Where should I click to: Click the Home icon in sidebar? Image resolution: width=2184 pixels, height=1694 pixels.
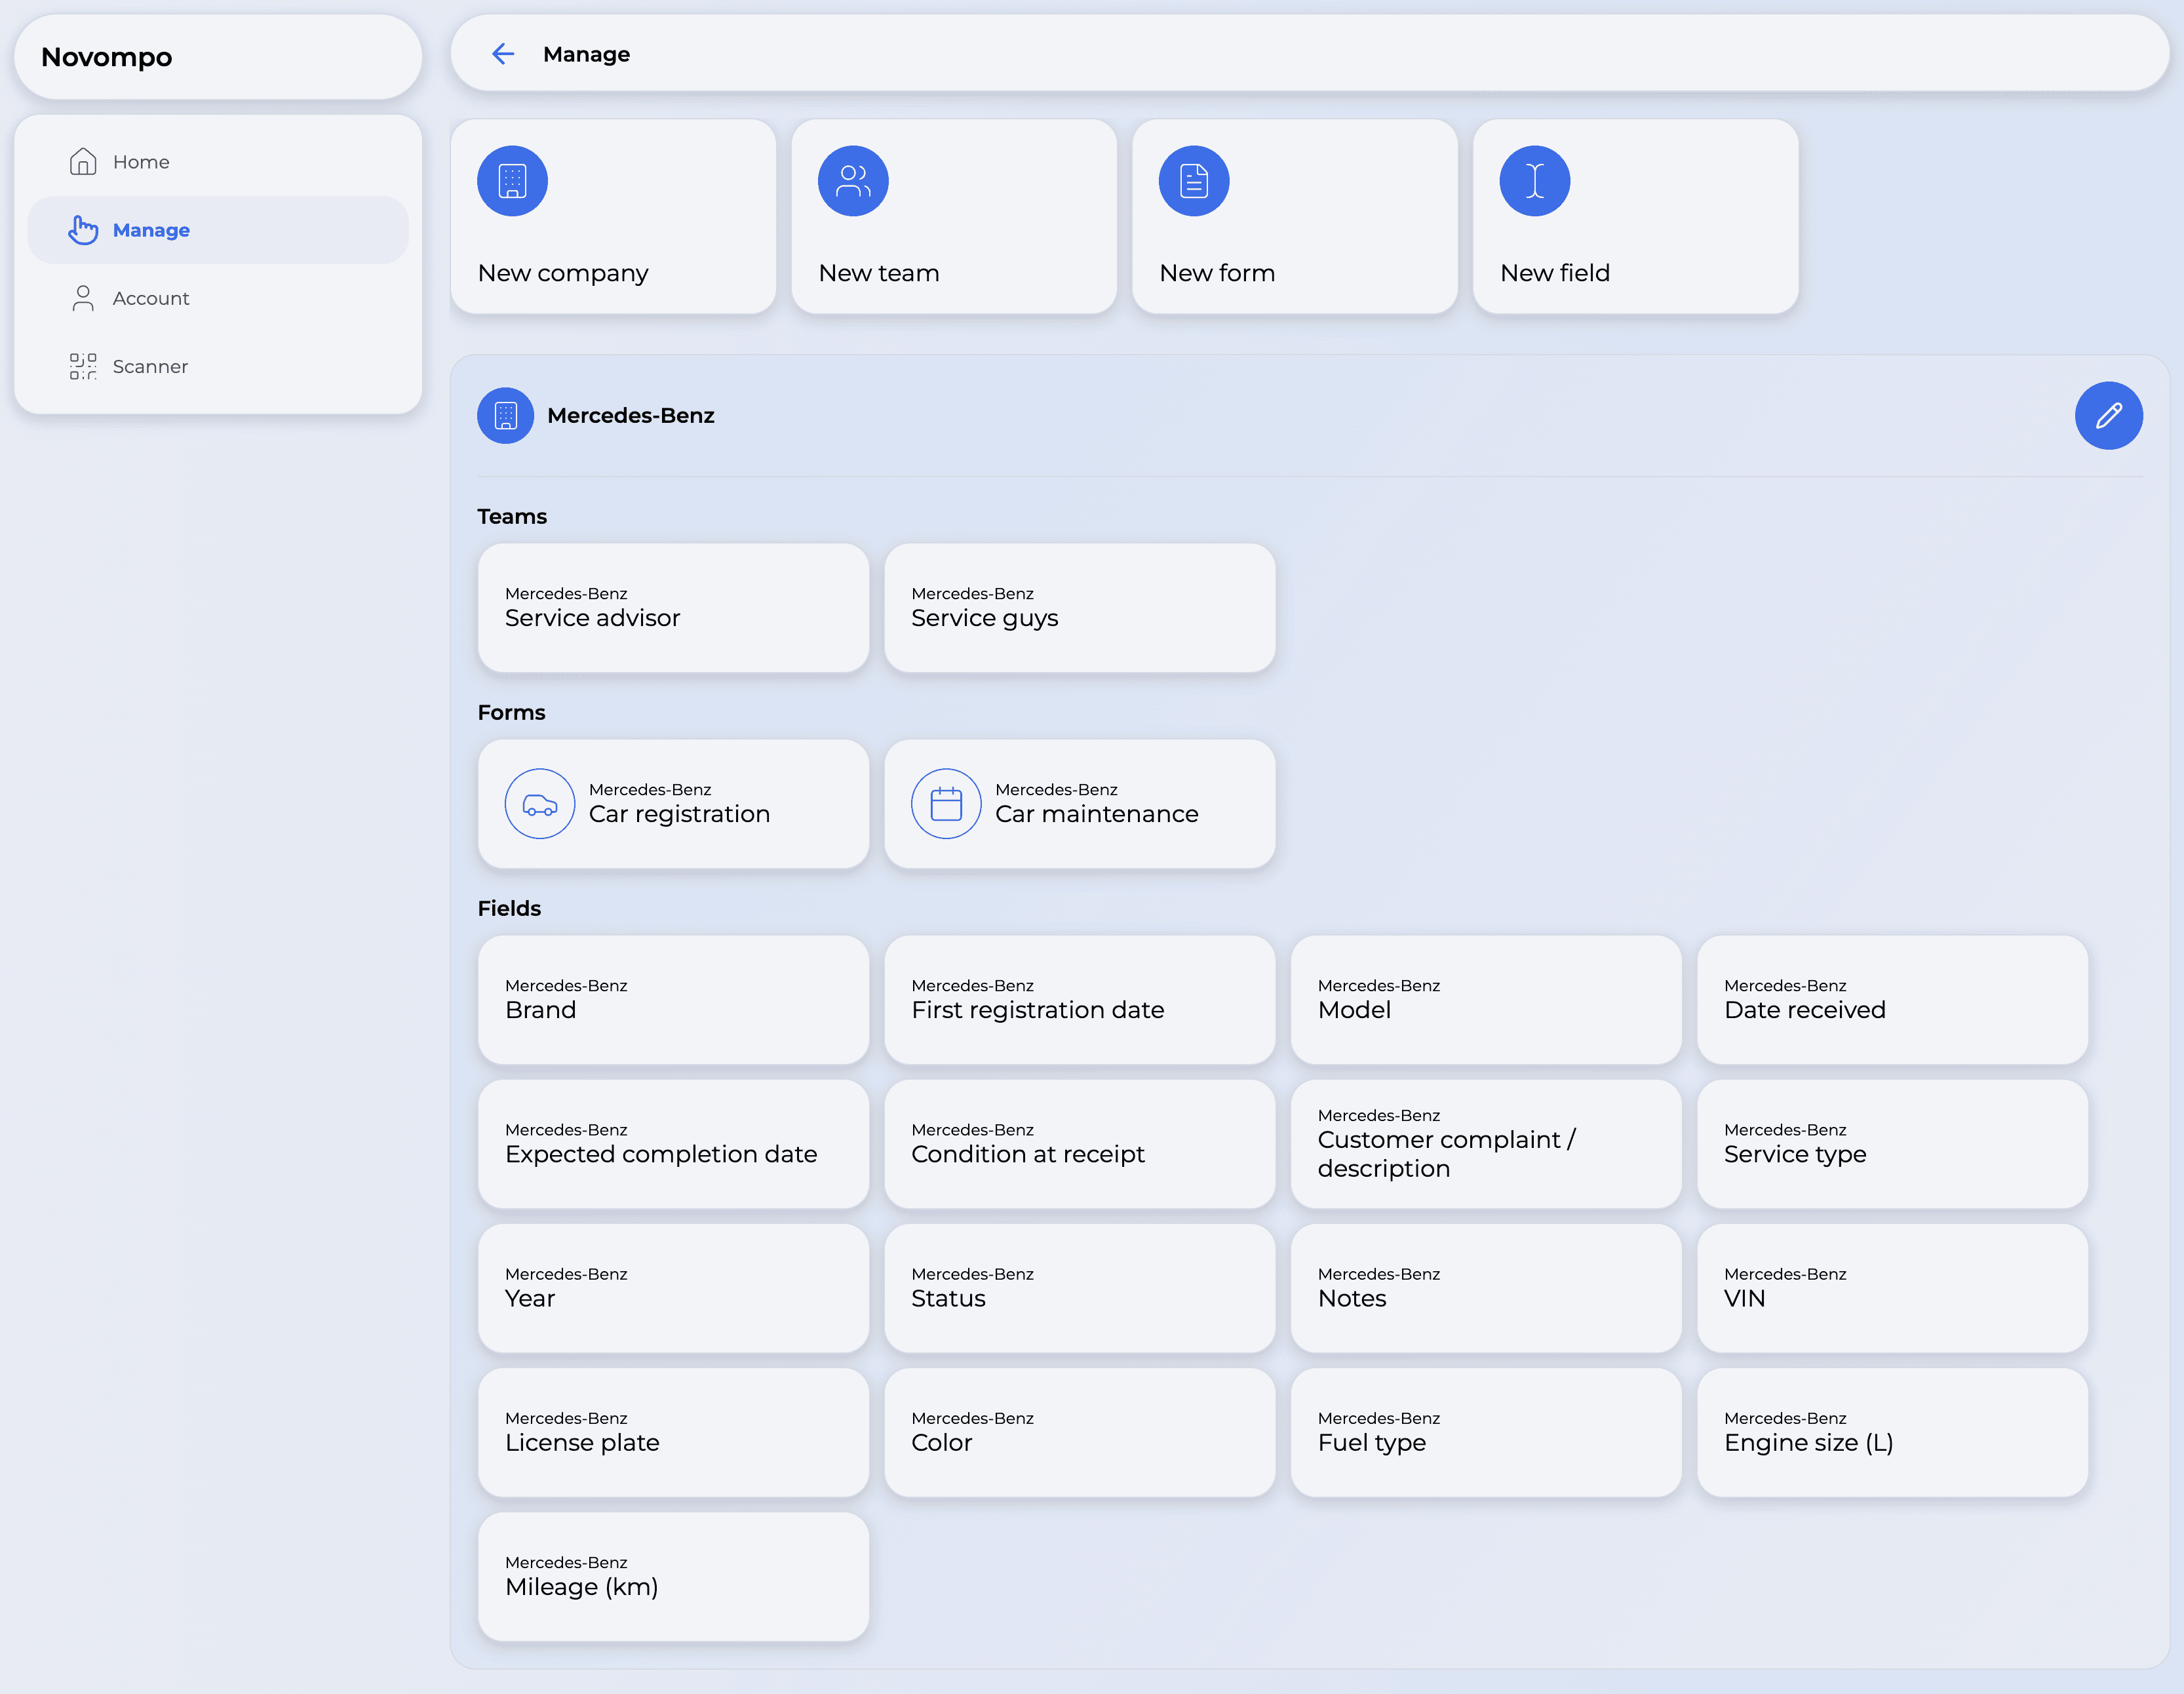tap(83, 162)
